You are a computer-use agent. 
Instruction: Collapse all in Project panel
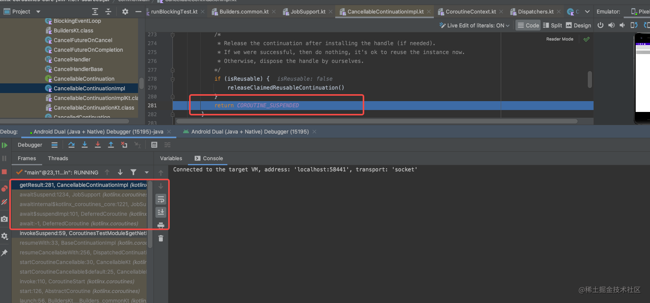click(108, 12)
